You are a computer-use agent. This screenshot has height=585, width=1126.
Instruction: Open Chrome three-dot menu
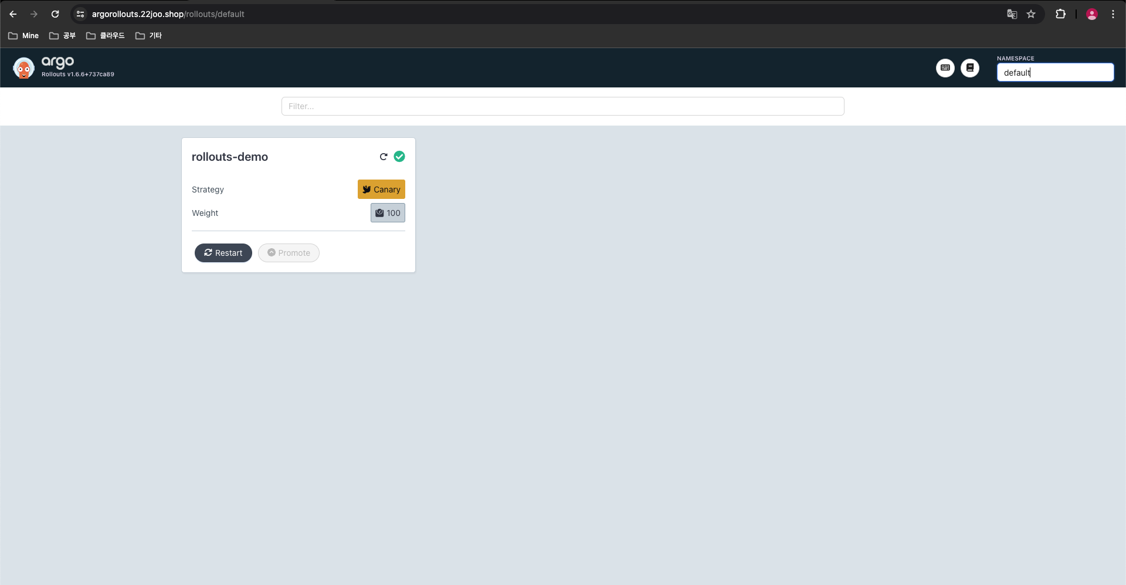1113,14
